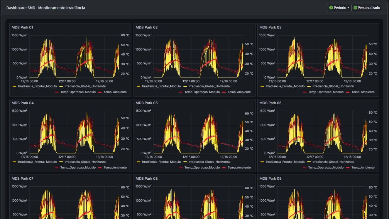Click Irradiancia_Global_Horizontal yellow swatch in MDB Park 05
Image resolution: width=389 pixels, height=219 pixels.
tap(185, 162)
